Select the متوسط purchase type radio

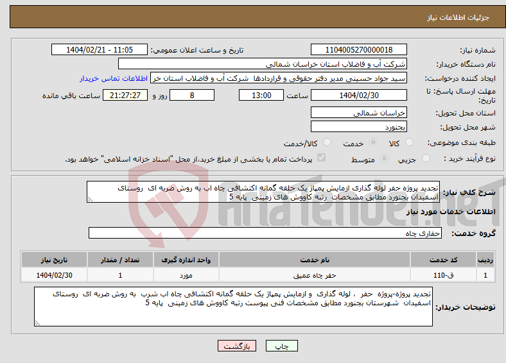[384, 158]
